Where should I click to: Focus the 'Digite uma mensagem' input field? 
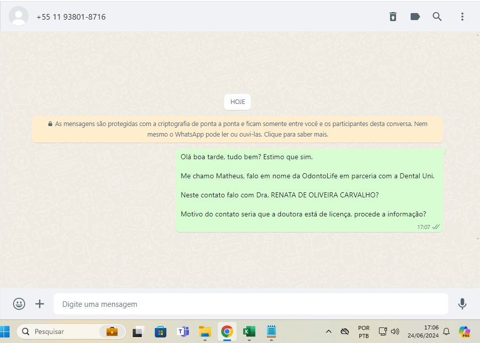point(251,304)
